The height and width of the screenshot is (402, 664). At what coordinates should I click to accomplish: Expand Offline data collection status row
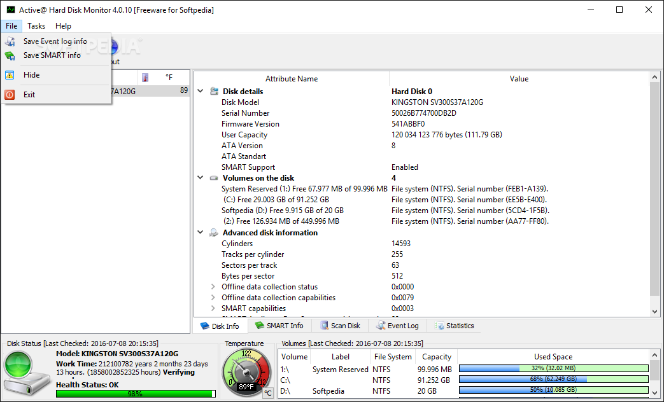click(x=213, y=286)
